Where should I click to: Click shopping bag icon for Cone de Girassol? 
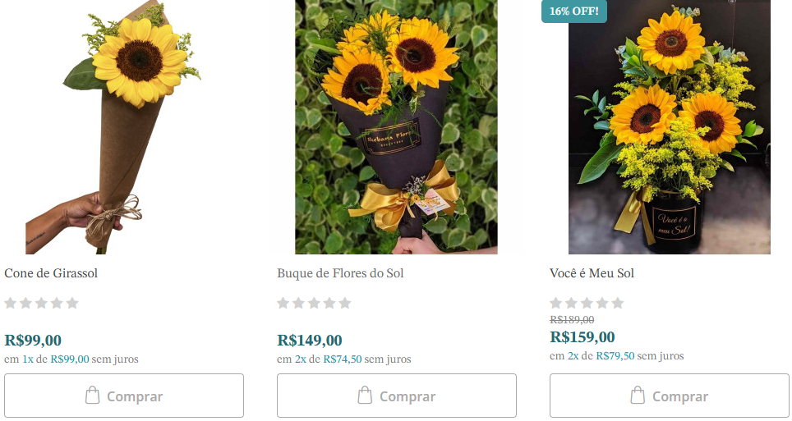(93, 396)
